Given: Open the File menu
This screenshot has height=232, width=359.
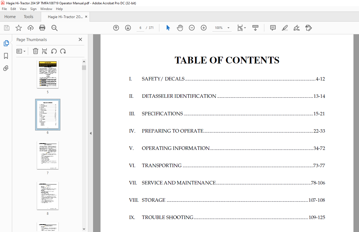Looking at the screenshot, I should 4,9.
